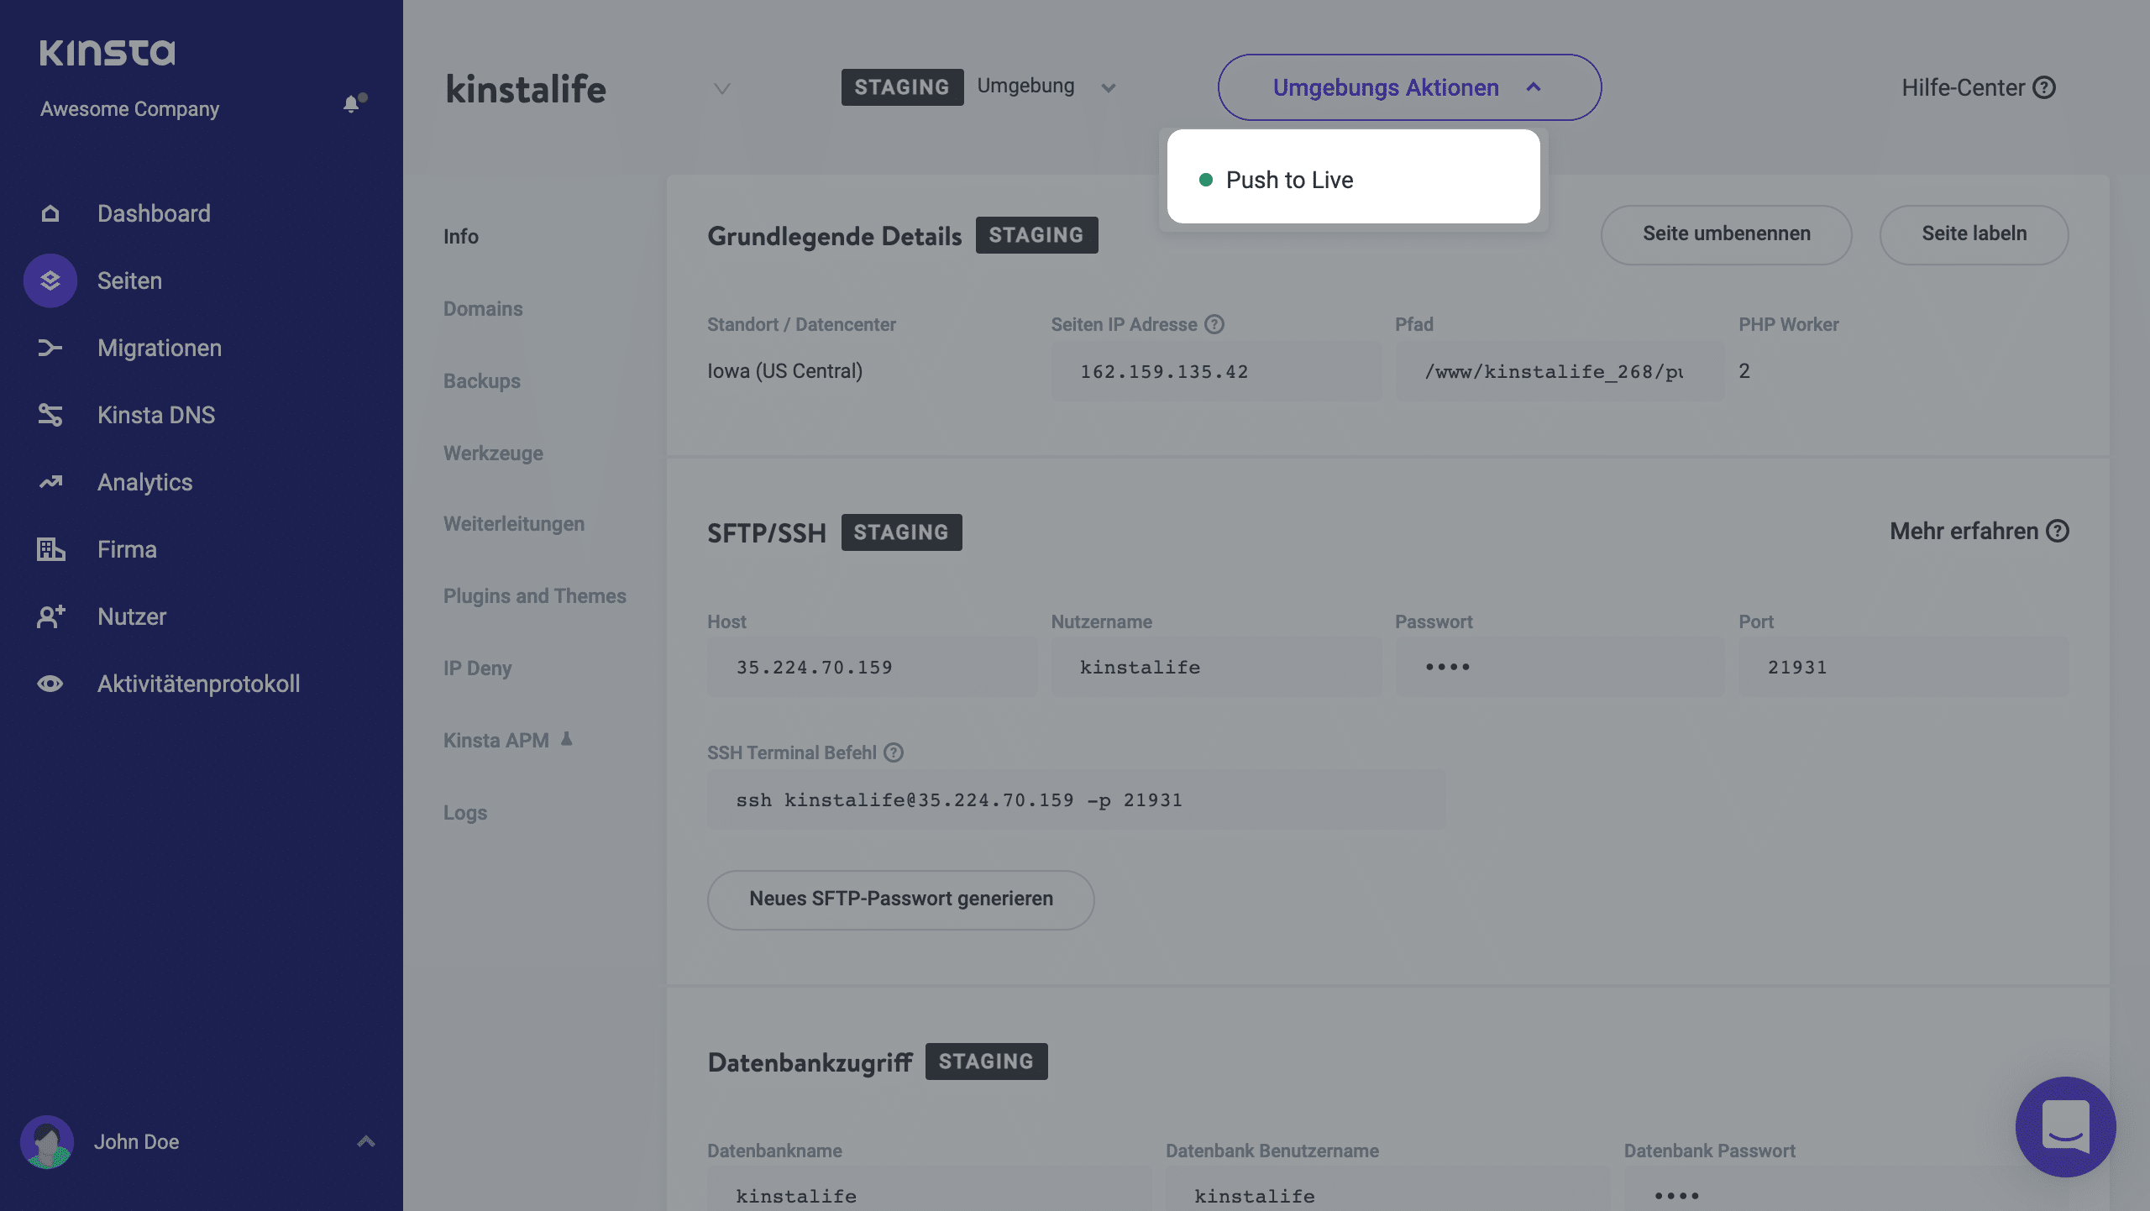This screenshot has width=2150, height=1211.
Task: Open the notification bell
Action: pyautogui.click(x=350, y=103)
